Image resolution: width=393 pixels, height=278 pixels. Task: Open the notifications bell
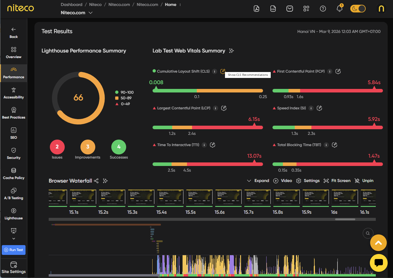pos(340,9)
